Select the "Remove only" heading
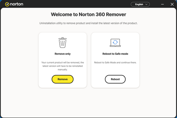177x118 pixels. (x=63, y=54)
